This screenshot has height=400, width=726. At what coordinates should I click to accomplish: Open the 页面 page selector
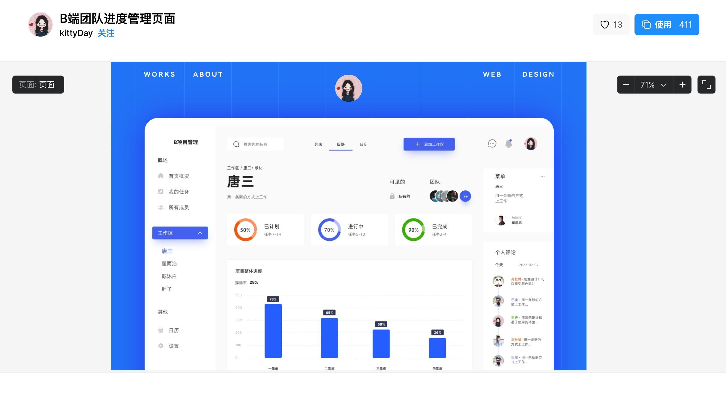(x=38, y=85)
